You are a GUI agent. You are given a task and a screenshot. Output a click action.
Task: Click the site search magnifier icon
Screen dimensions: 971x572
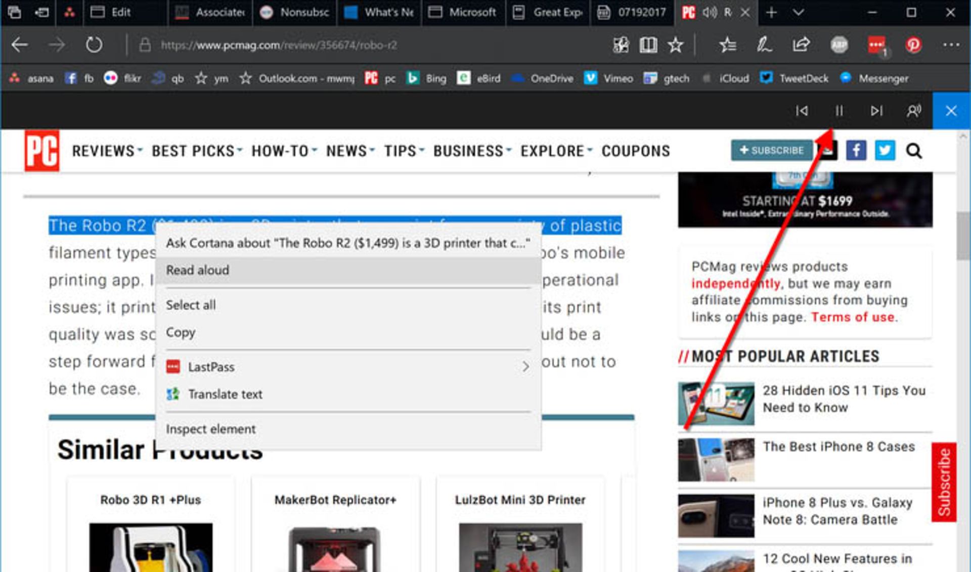914,151
